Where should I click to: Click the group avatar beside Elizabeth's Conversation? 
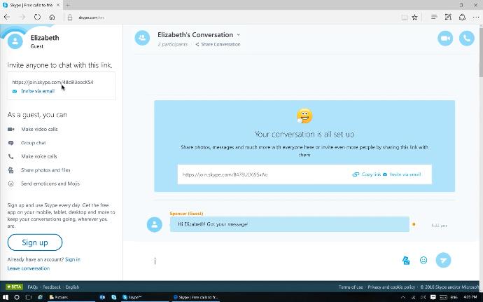click(142, 38)
